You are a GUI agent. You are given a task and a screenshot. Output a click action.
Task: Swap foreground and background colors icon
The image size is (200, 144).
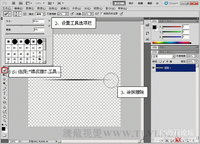[x=6, y=125]
